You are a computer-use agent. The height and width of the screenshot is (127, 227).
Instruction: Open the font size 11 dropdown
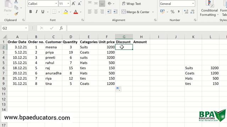pos(68,4)
